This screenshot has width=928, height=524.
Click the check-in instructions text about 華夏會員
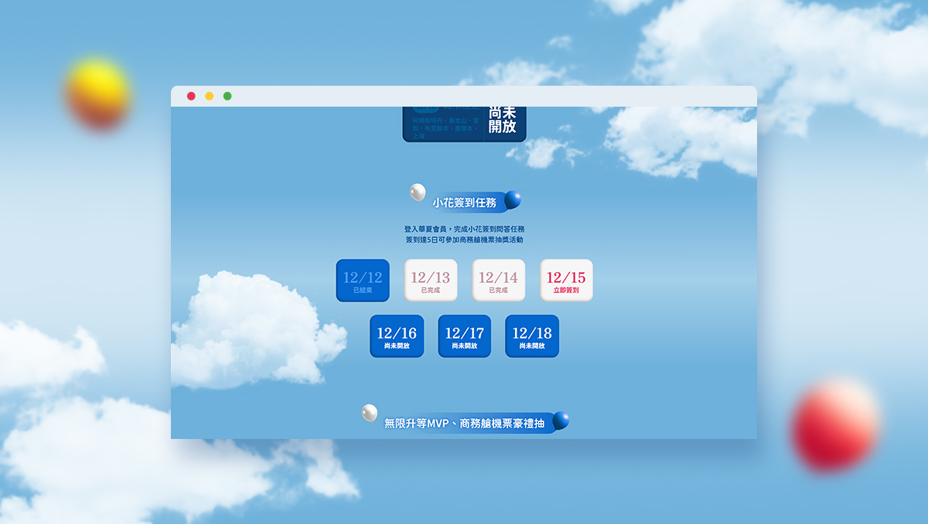coord(464,234)
